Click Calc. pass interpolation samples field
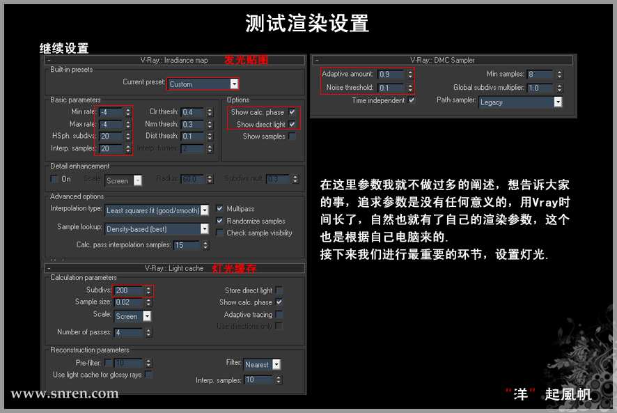This screenshot has height=413, width=617. point(187,245)
